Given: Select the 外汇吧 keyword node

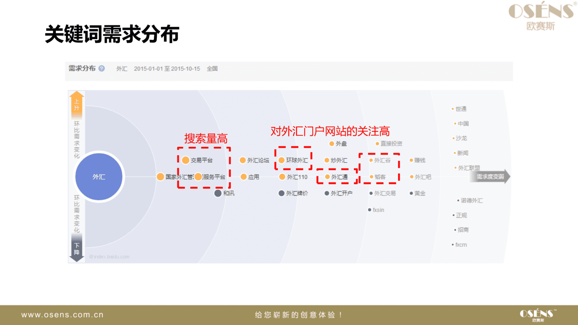Looking at the screenshot, I should pyautogui.click(x=421, y=177).
